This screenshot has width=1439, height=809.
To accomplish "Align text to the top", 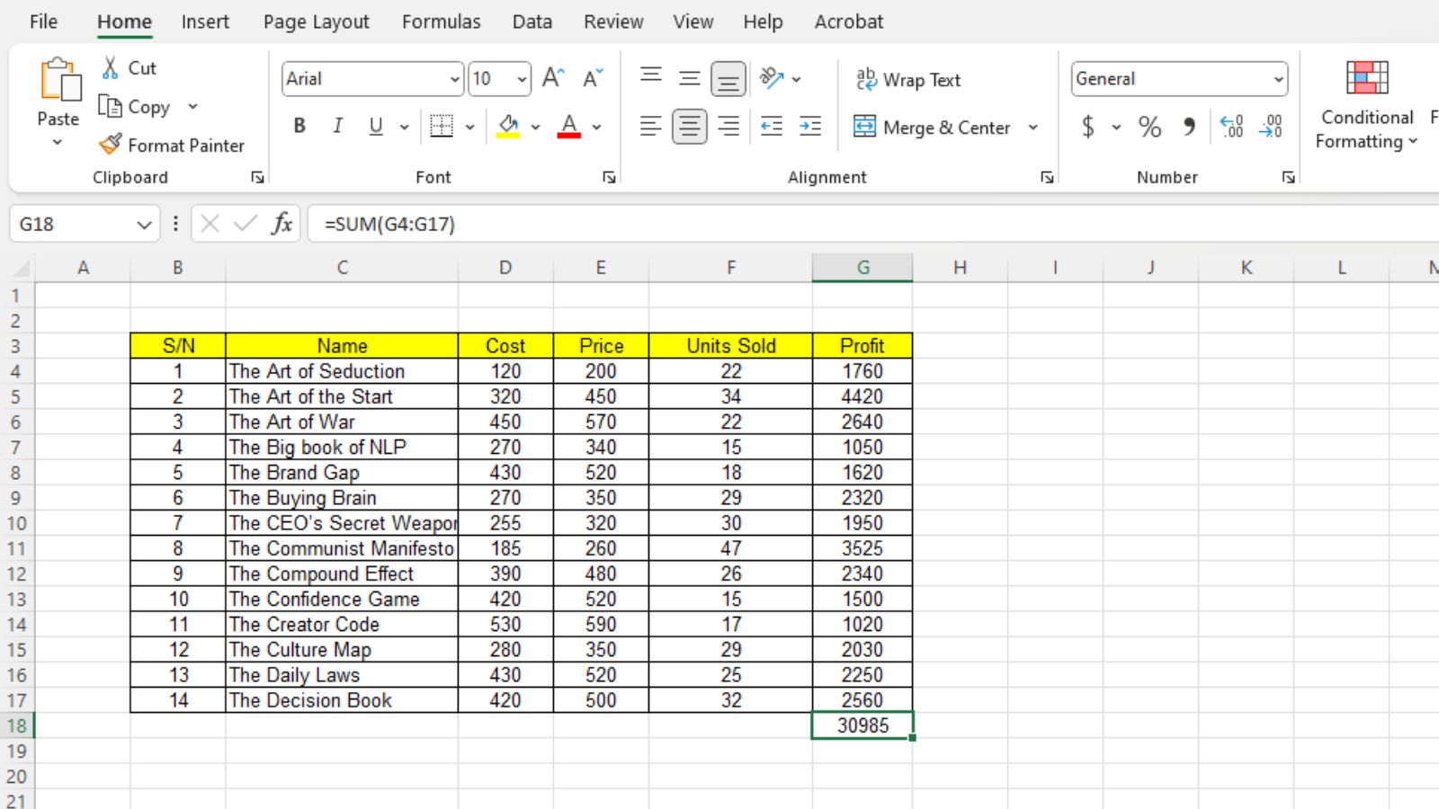I will pos(651,78).
